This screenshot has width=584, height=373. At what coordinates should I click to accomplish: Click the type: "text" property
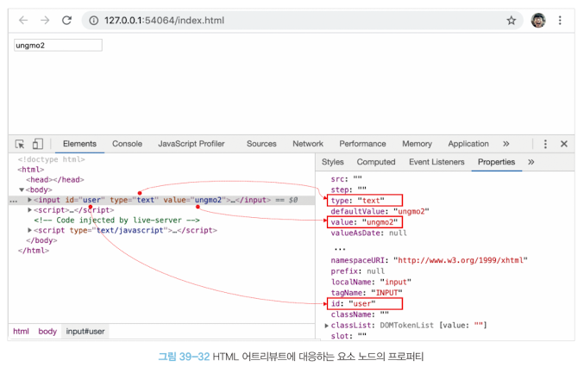pyautogui.click(x=365, y=201)
